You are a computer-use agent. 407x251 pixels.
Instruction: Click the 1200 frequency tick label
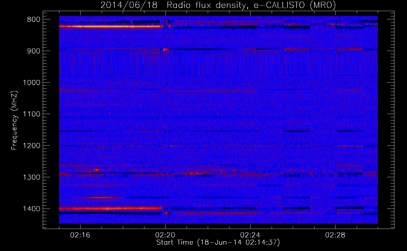[x=31, y=146]
